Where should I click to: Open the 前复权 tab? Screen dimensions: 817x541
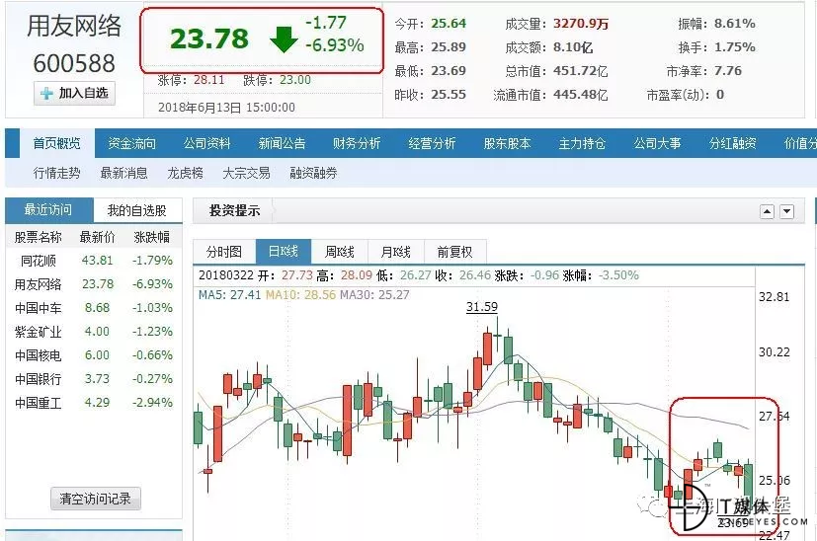point(454,252)
